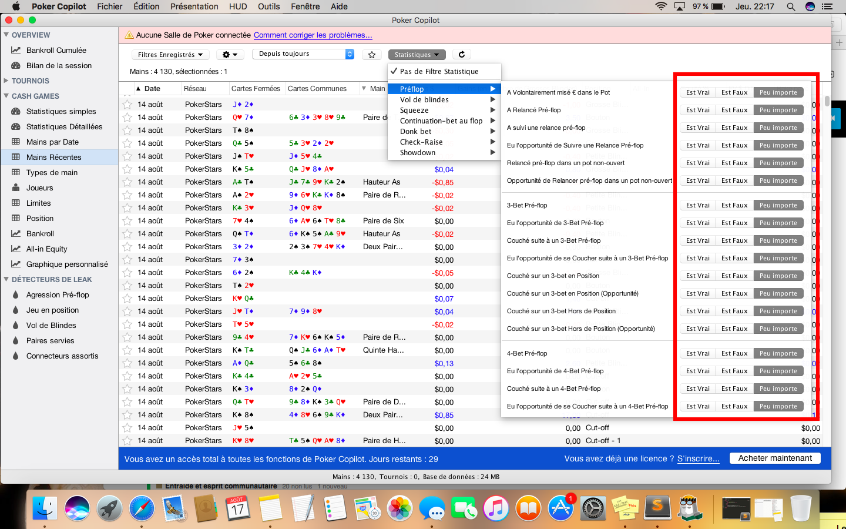Image resolution: width=846 pixels, height=529 pixels.
Task: Open the Depuis toujours date range selector
Action: pyautogui.click(x=303, y=54)
